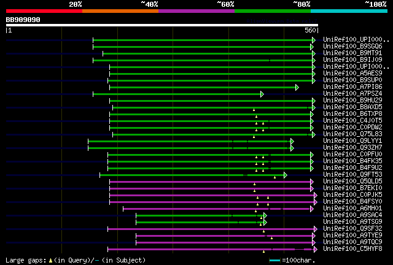The height and width of the screenshot is (265, 393).
Task: Click the purple alignment bar for Q5QLD5
Action: click(x=210, y=182)
